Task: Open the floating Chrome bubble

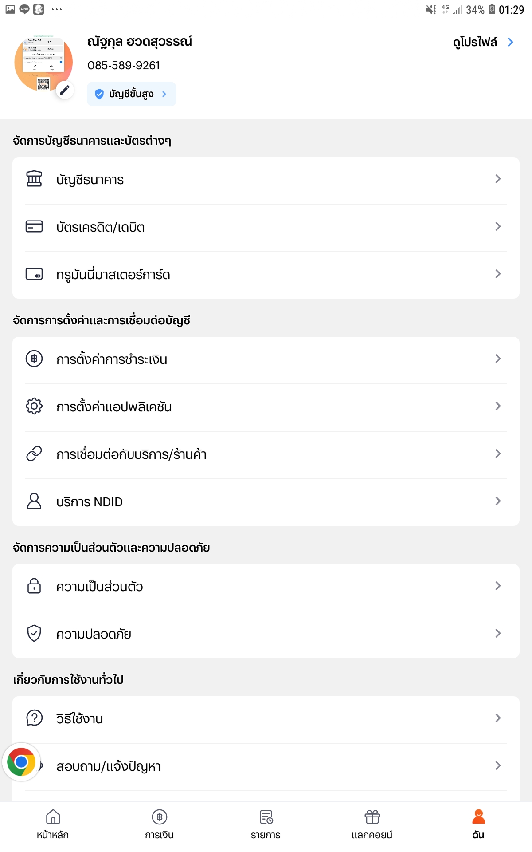Action: coord(21,762)
